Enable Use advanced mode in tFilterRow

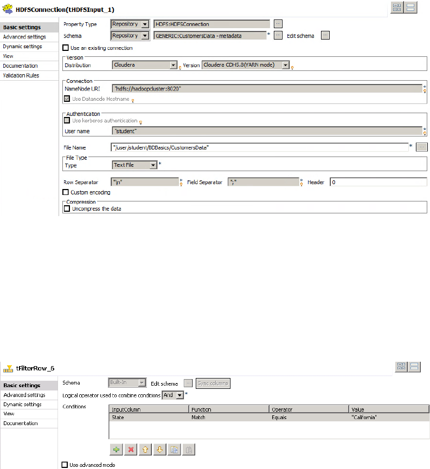(x=65, y=465)
